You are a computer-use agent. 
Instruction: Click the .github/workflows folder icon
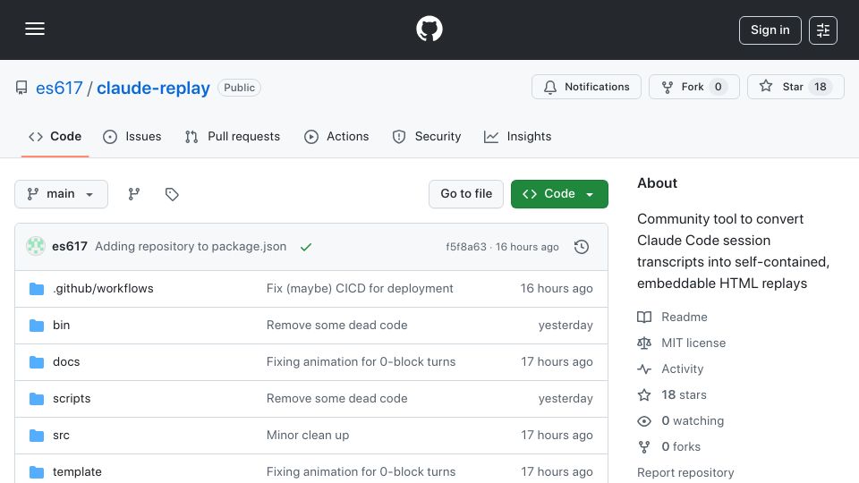(37, 289)
